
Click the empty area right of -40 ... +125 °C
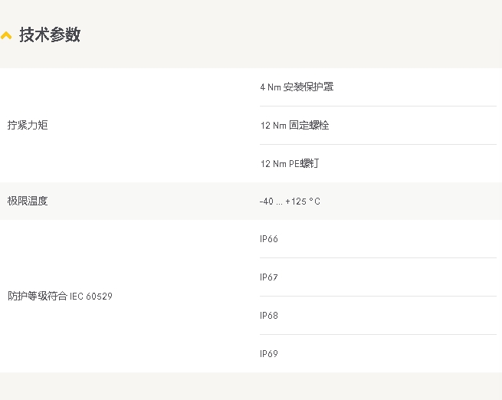coord(410,202)
